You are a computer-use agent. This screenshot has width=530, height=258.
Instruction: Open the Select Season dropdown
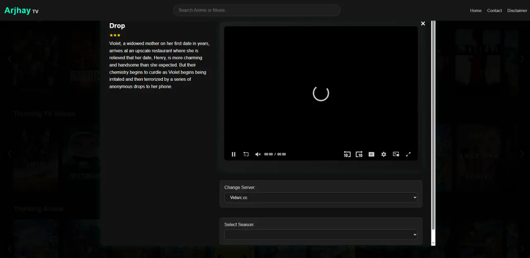321,234
